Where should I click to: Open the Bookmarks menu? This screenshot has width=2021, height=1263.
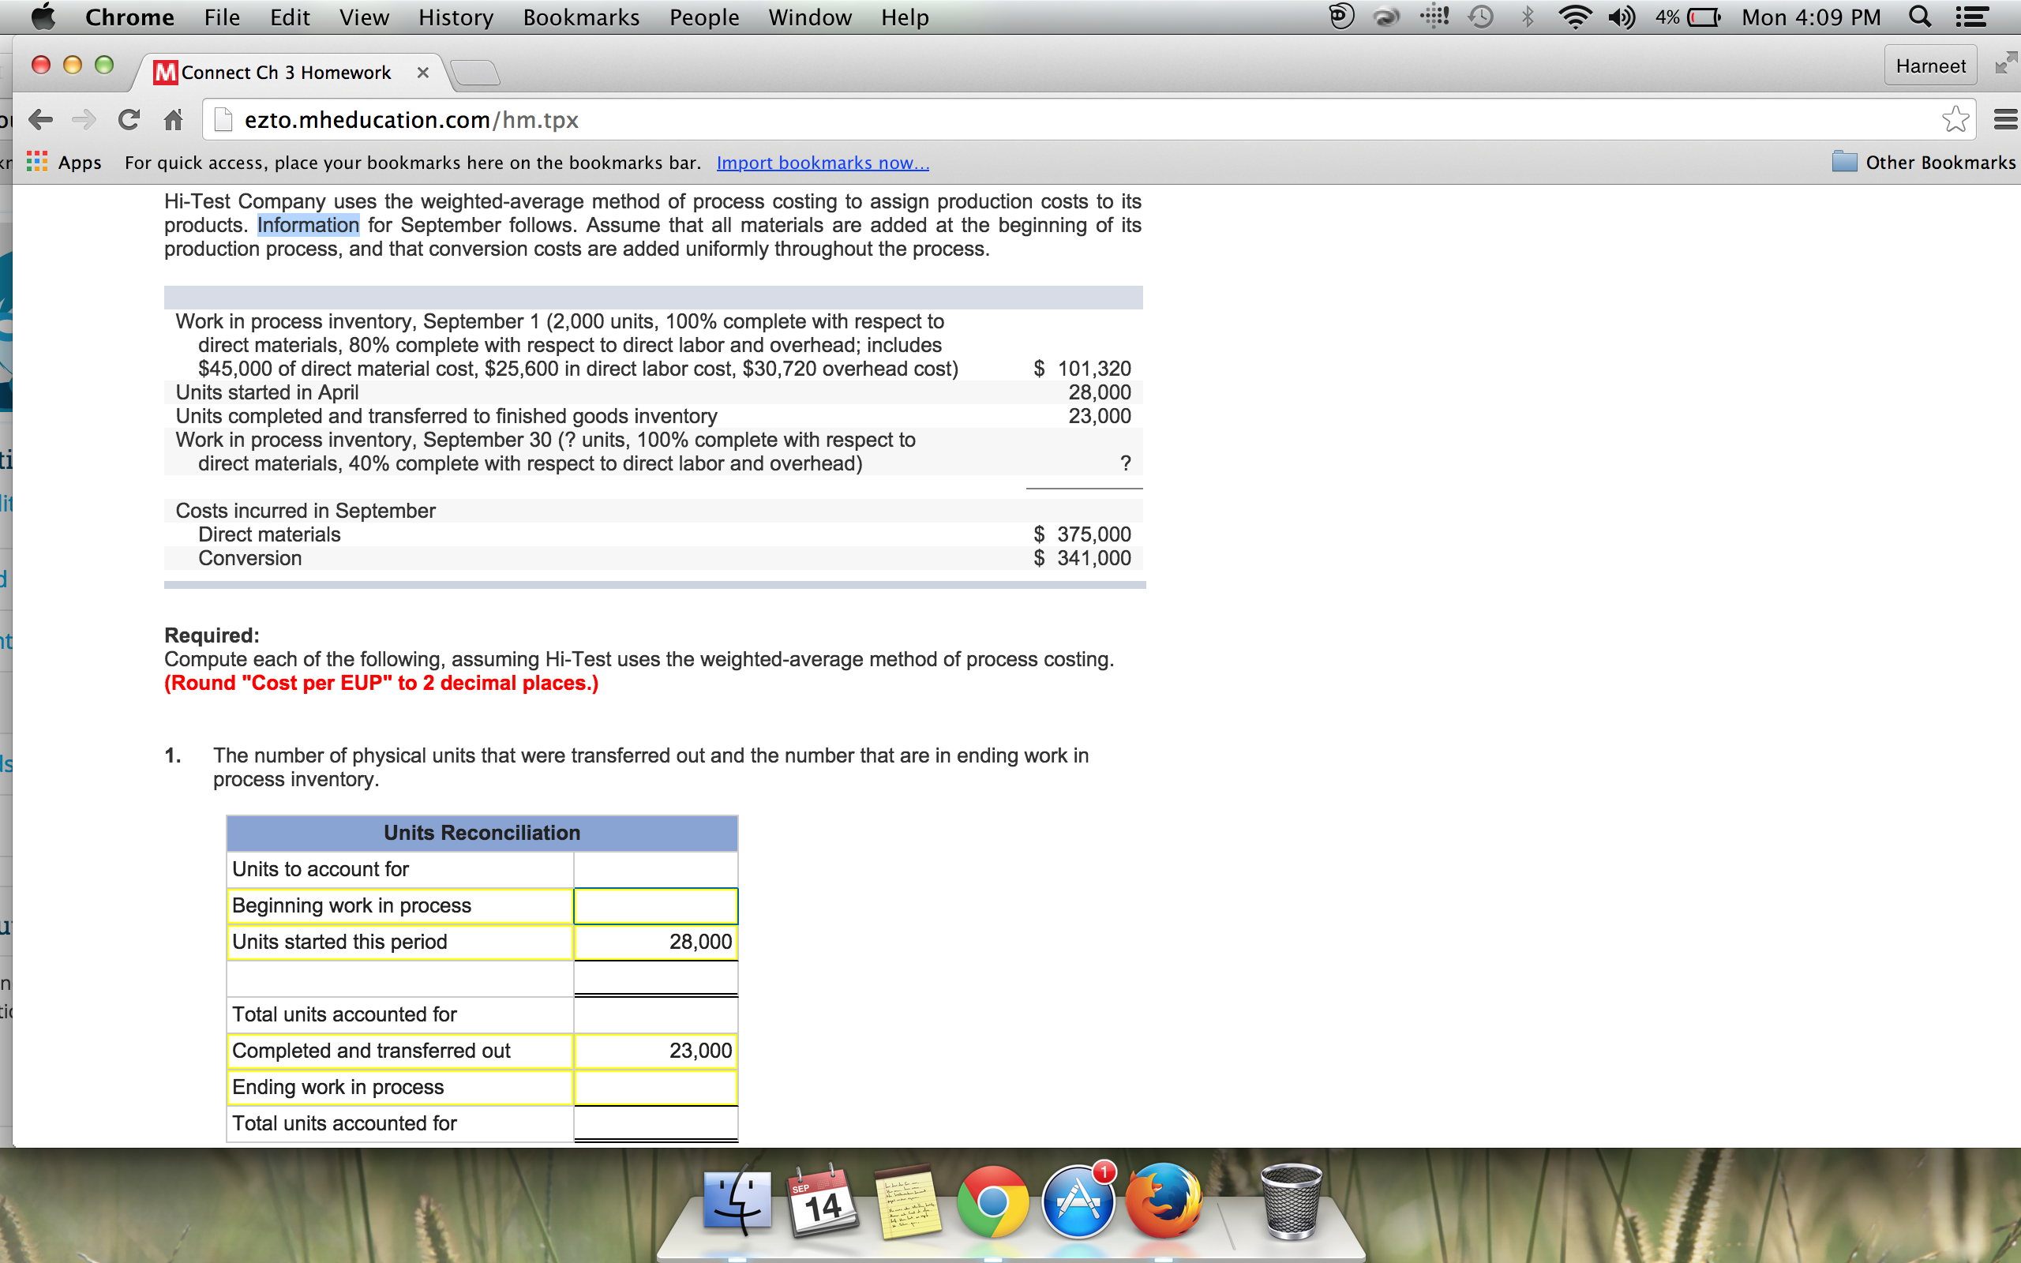pyautogui.click(x=580, y=17)
